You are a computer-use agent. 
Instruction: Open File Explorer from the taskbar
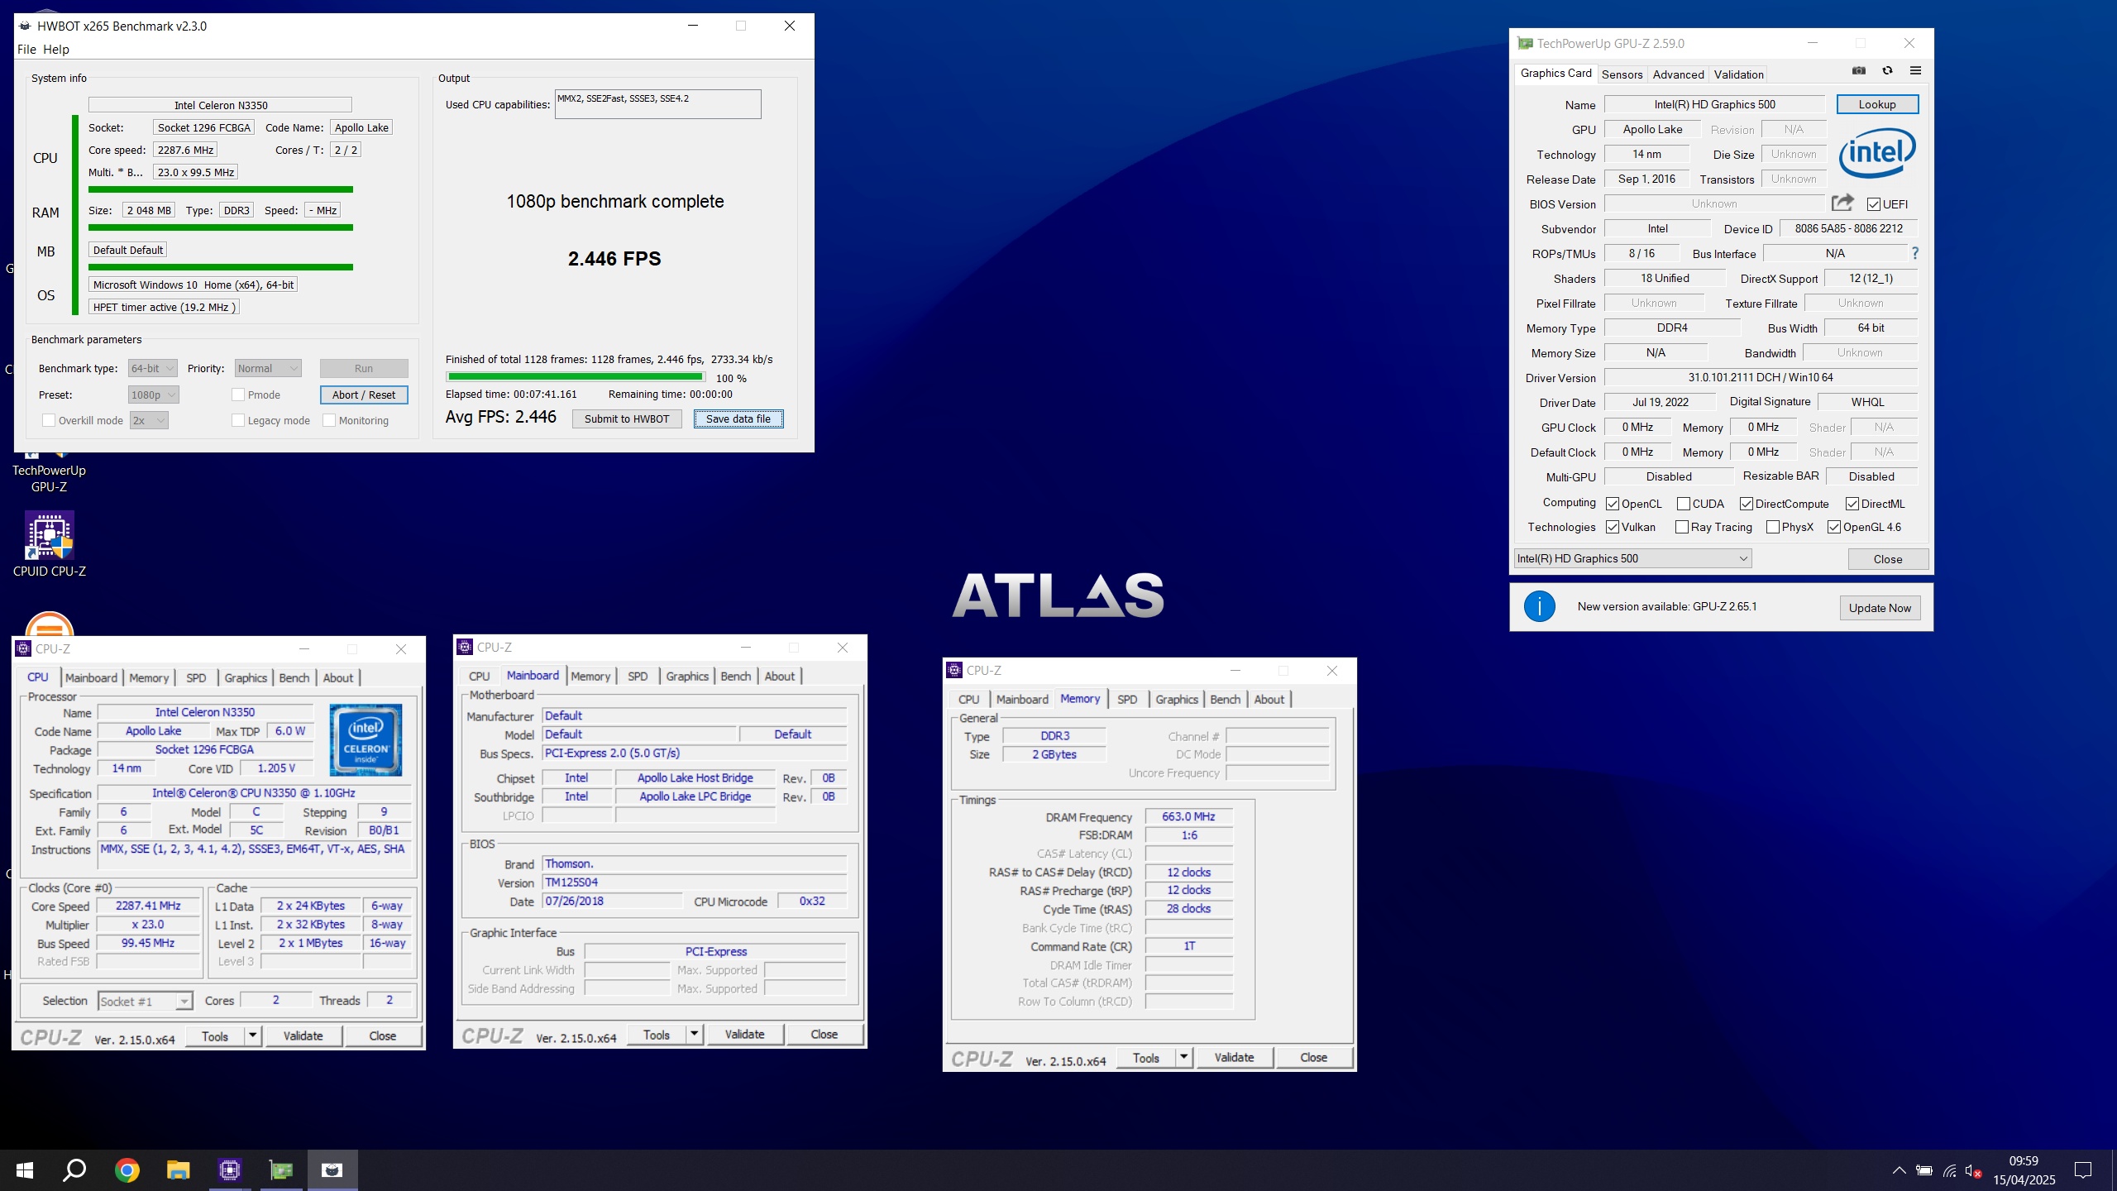pyautogui.click(x=178, y=1169)
